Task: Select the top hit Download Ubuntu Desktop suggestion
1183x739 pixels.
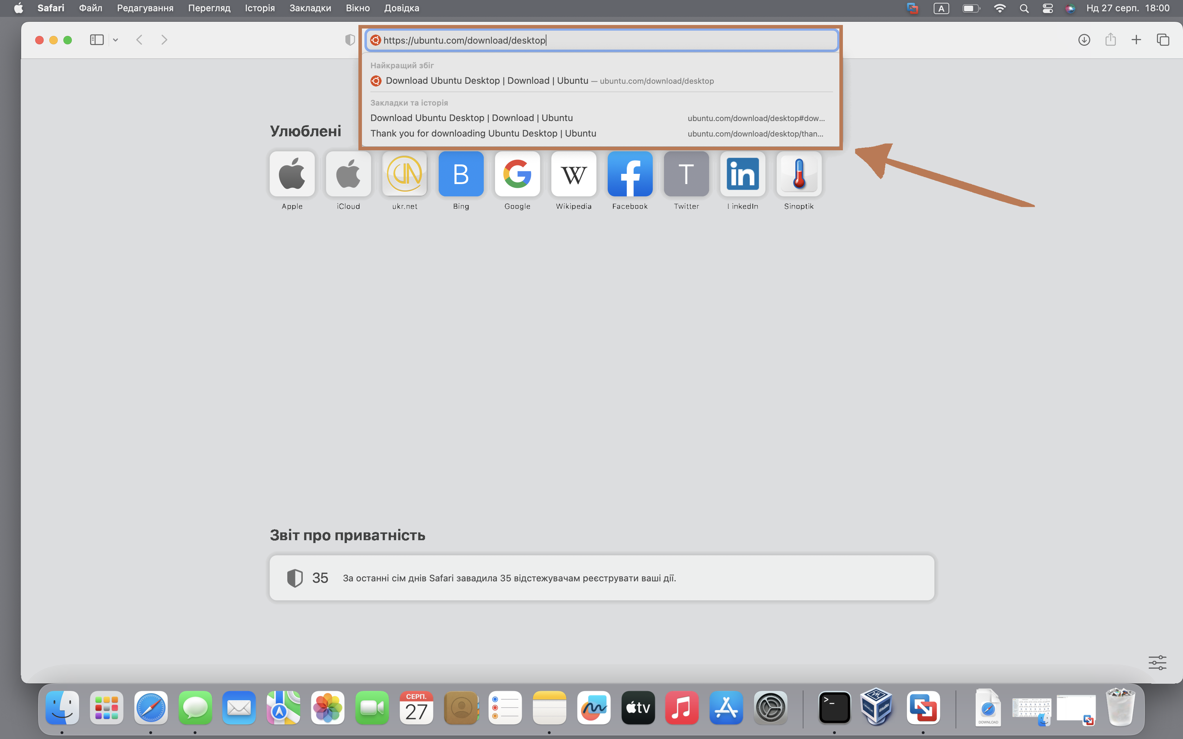Action: coord(601,81)
